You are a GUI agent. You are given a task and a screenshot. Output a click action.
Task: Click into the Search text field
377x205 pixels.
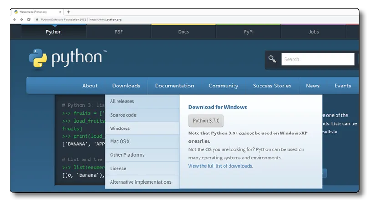[x=317, y=59]
